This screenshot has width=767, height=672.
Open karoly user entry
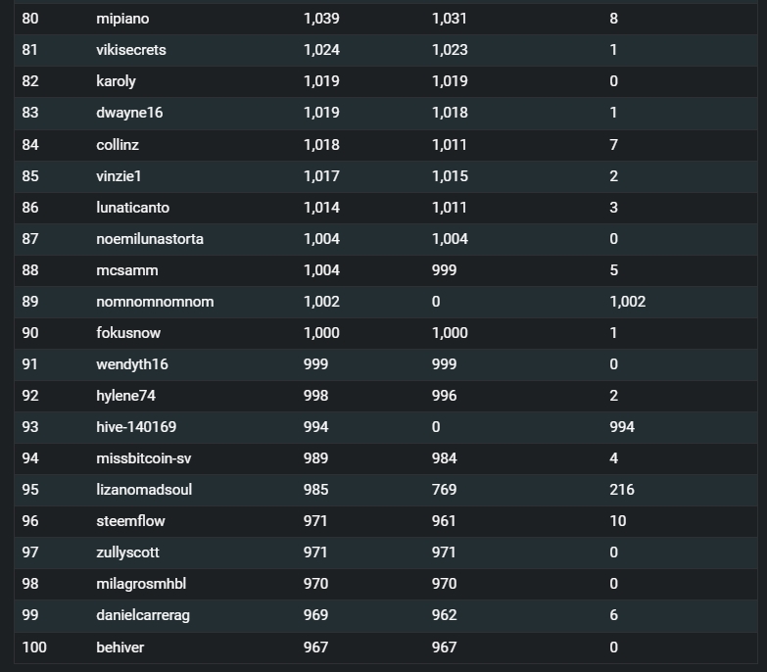click(x=116, y=81)
